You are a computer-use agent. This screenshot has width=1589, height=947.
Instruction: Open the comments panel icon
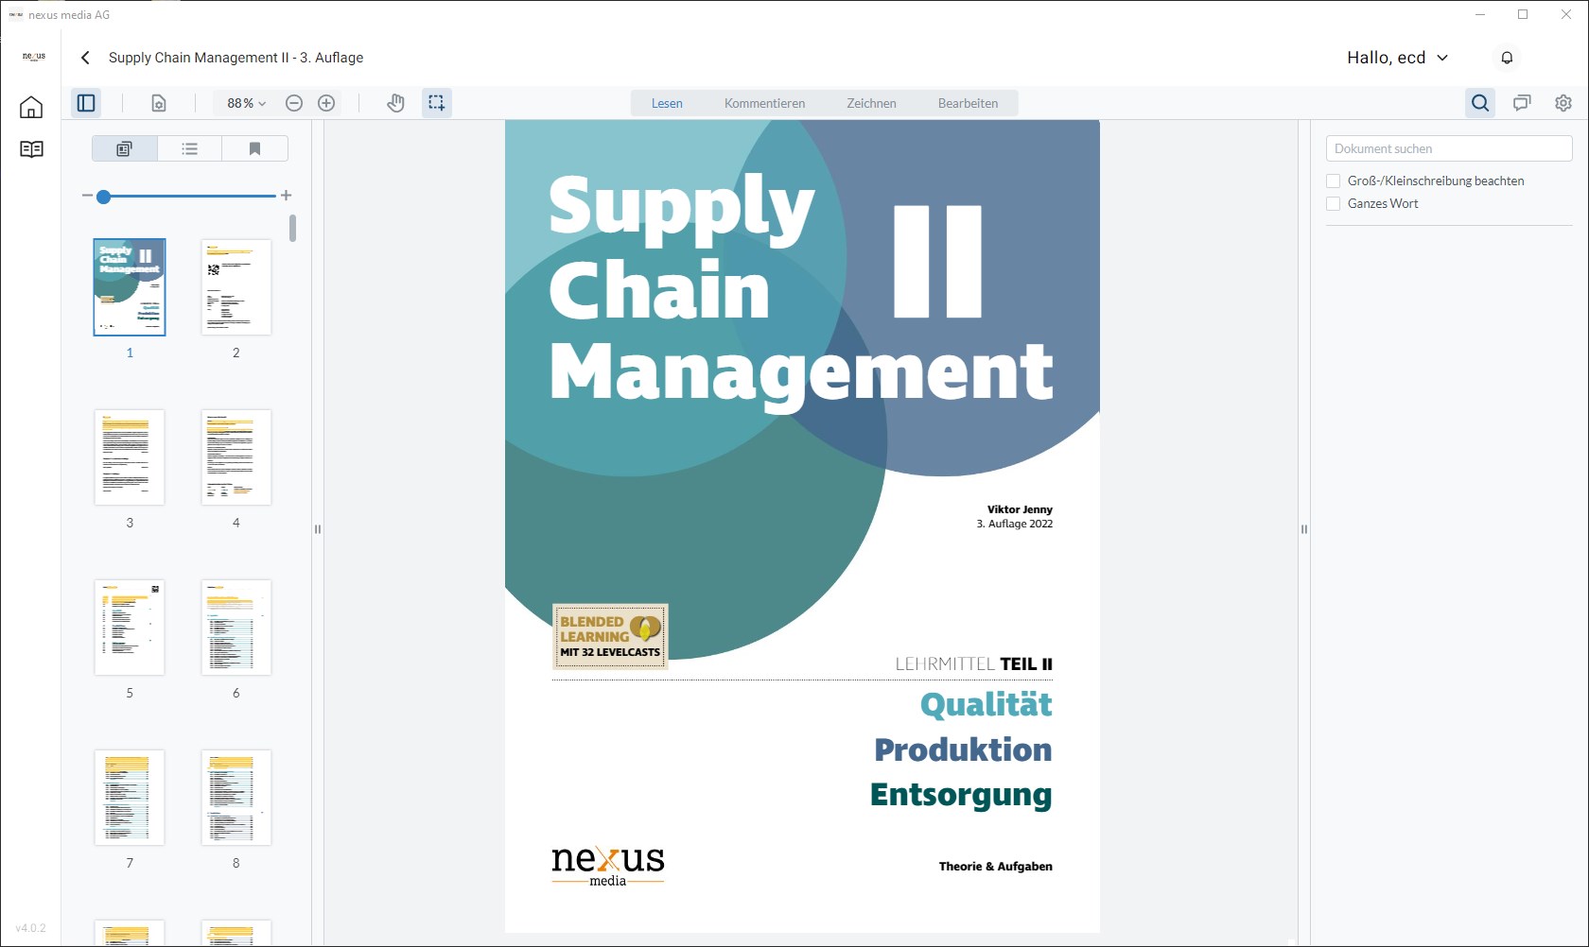[1522, 103]
